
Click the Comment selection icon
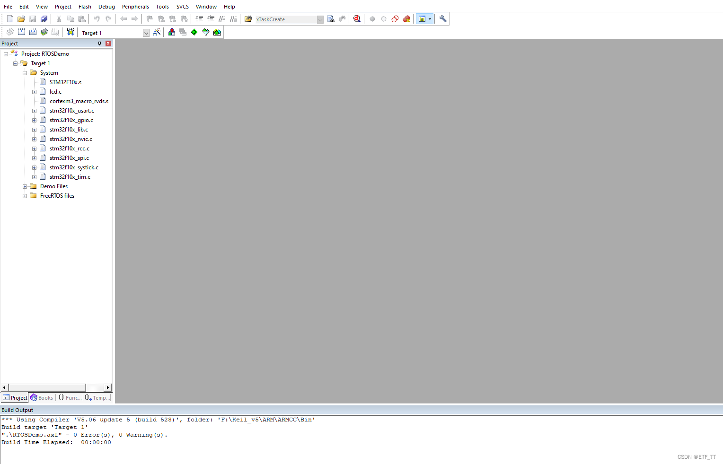tap(222, 19)
